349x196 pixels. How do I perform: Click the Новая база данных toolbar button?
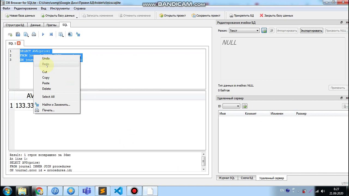pyautogui.click(x=20, y=16)
